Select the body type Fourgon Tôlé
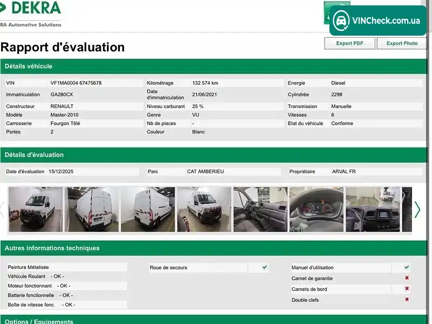 point(65,124)
